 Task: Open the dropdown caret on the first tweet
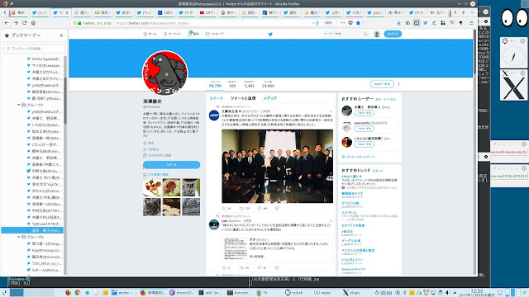331,111
